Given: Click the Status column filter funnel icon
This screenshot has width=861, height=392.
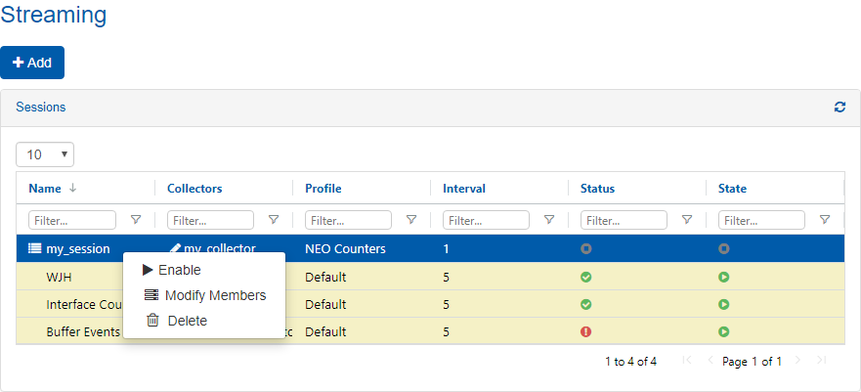Looking at the screenshot, I should pyautogui.click(x=687, y=220).
